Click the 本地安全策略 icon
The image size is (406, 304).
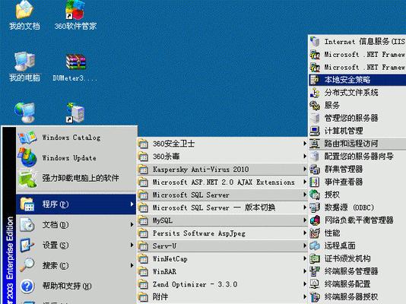coord(315,80)
